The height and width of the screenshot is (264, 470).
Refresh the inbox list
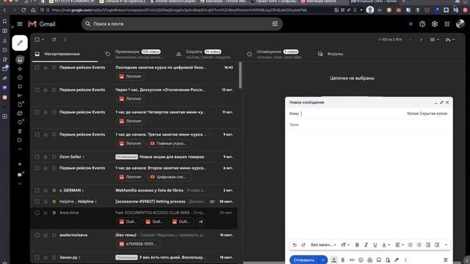click(54, 40)
